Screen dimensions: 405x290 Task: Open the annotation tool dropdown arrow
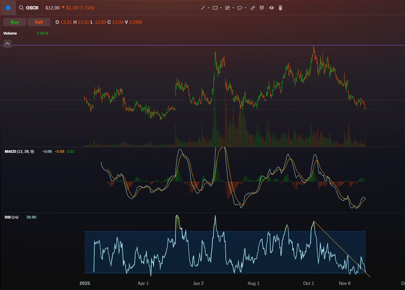pos(245,8)
